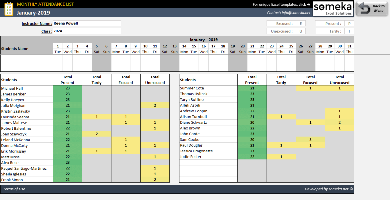Select student Jodie Foster

point(208,157)
